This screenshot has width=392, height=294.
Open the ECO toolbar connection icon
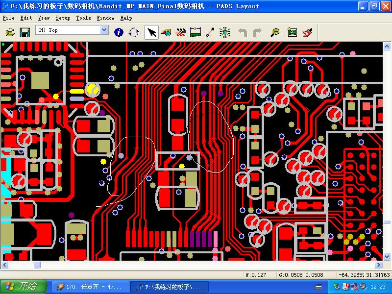click(x=210, y=32)
